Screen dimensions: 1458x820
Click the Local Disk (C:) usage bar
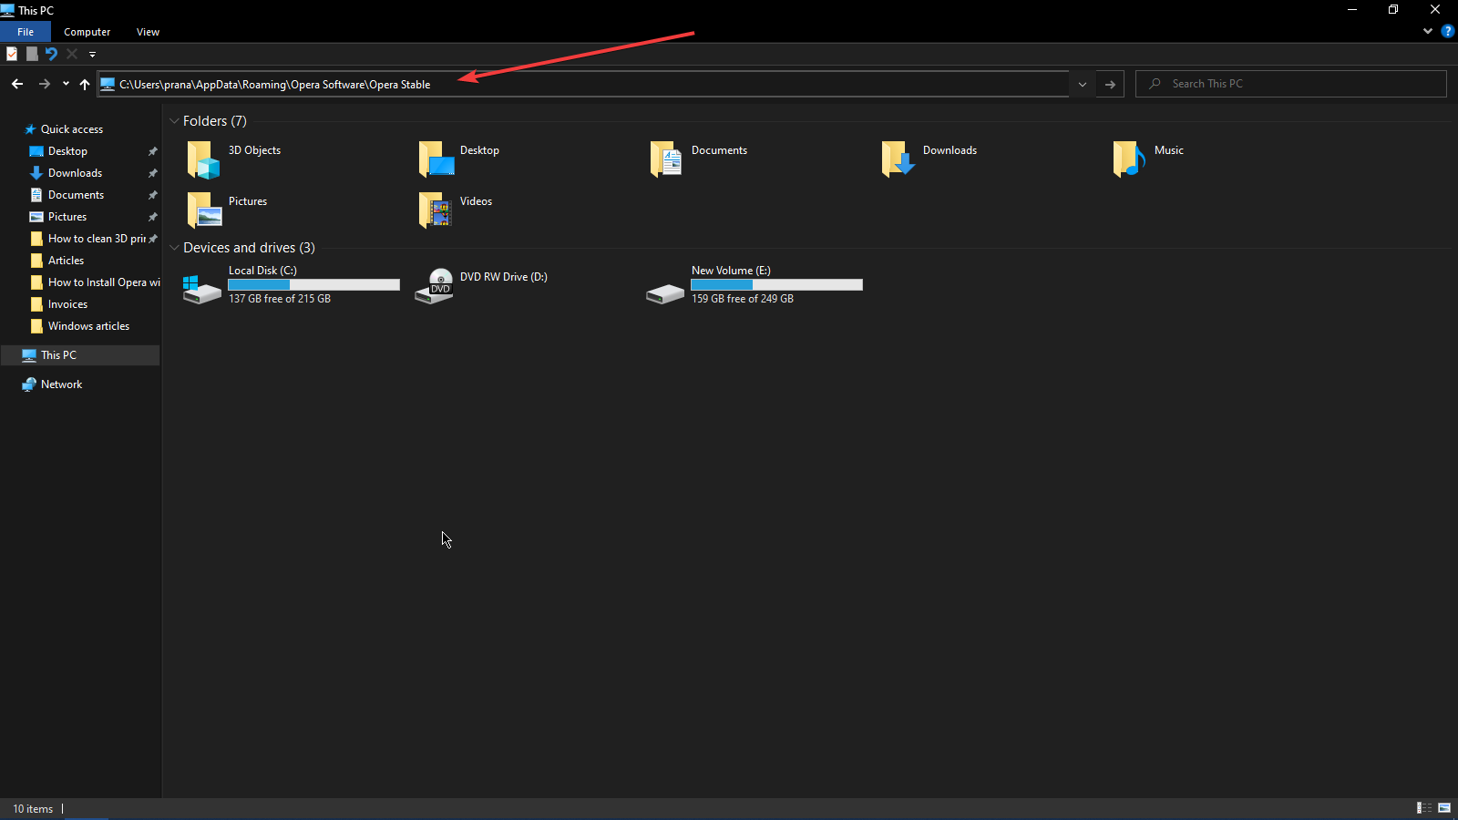[313, 285]
